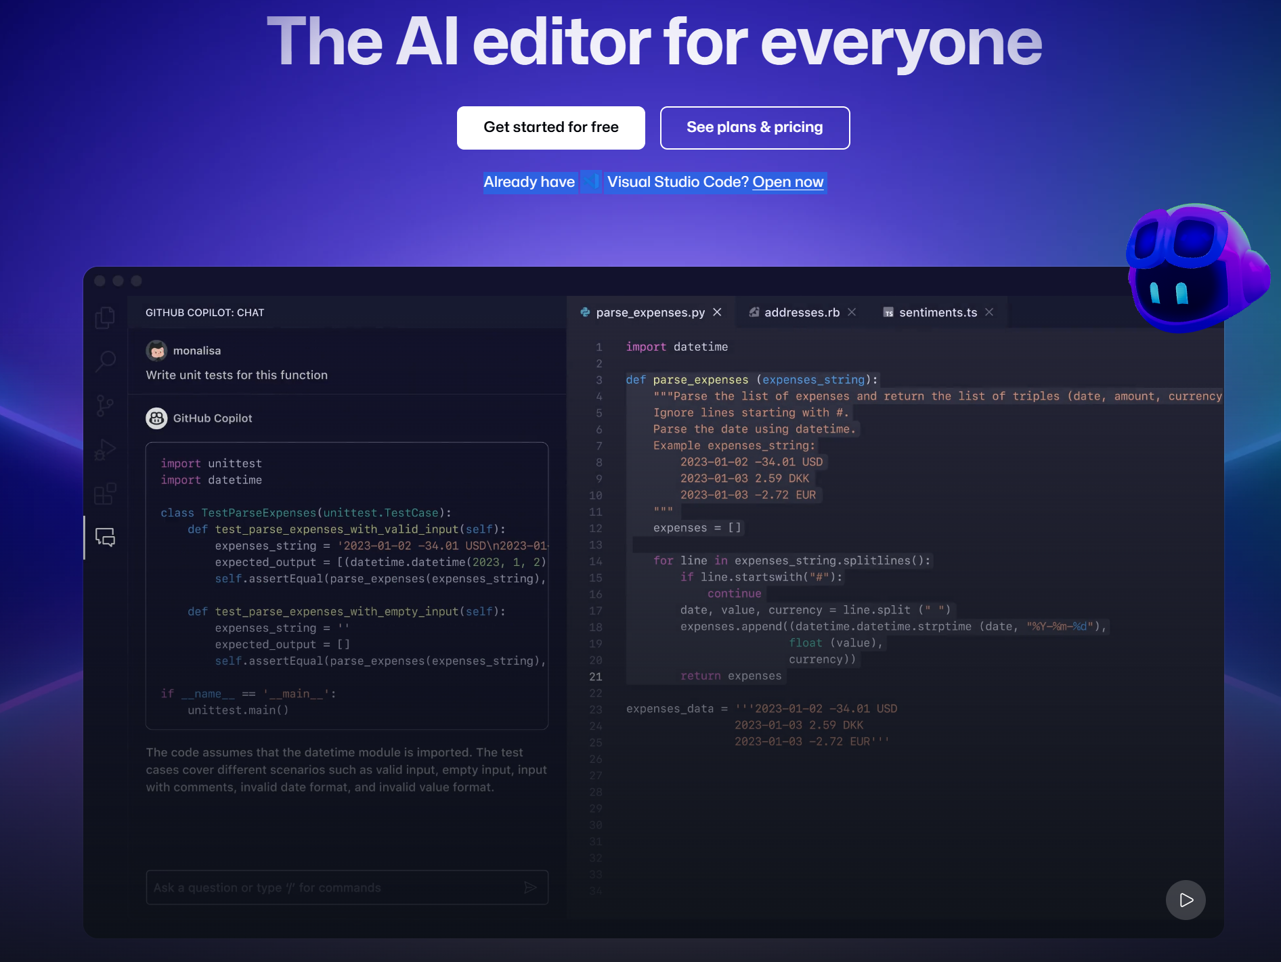Play the demo video button
This screenshot has width=1281, height=962.
[1186, 900]
